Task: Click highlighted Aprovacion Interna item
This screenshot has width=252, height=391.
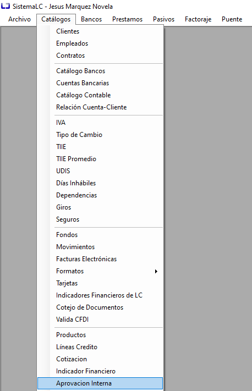Action: pos(100,383)
